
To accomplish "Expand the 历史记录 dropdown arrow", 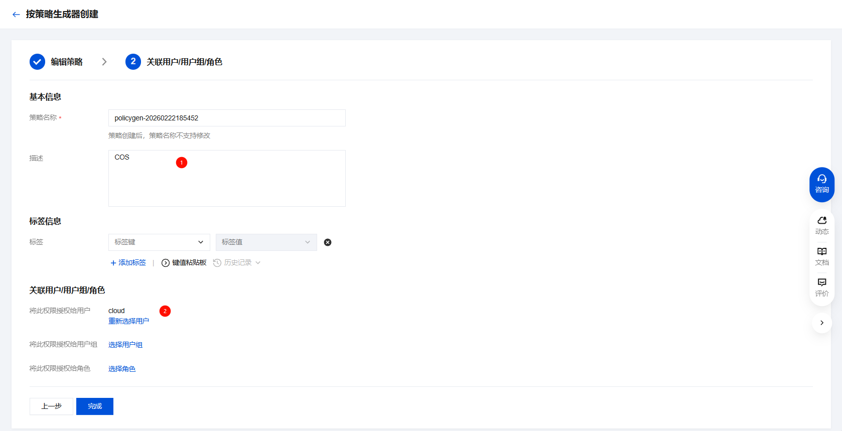I will click(258, 263).
